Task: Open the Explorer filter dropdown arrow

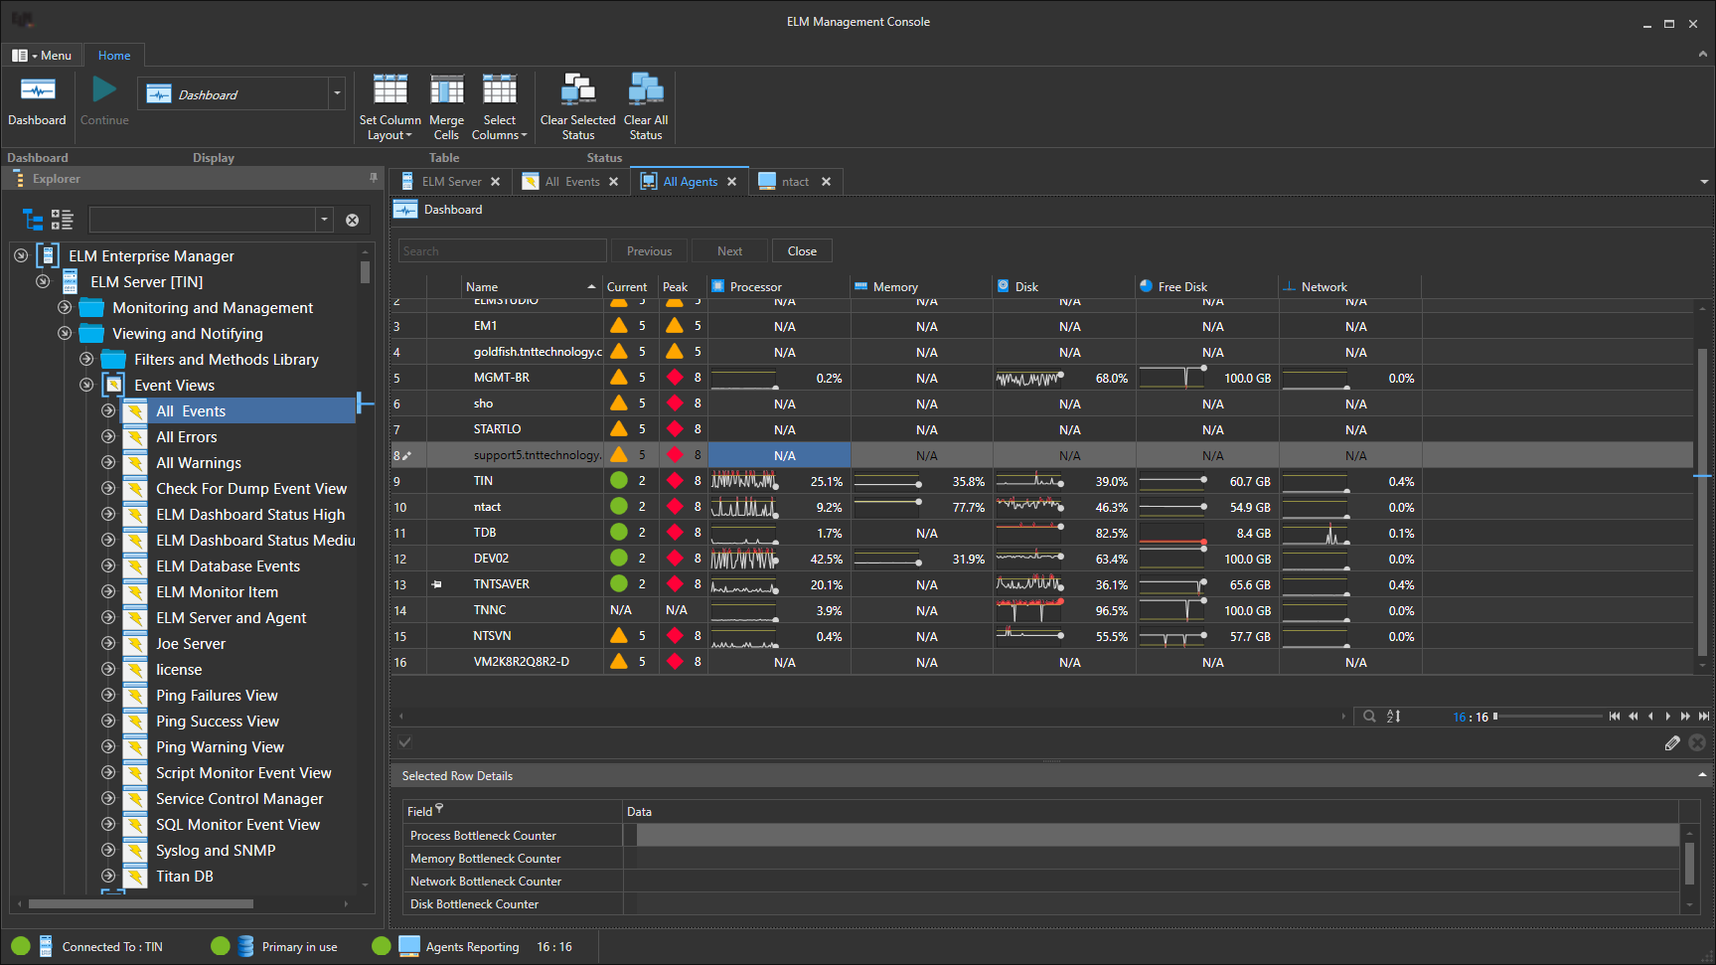Action: tap(324, 220)
